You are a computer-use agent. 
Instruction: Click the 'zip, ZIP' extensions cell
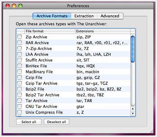[x=84, y=37]
